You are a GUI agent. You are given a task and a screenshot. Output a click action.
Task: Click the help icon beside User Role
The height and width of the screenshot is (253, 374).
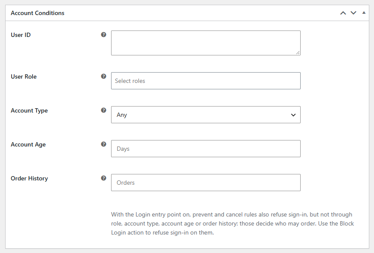[103, 76]
